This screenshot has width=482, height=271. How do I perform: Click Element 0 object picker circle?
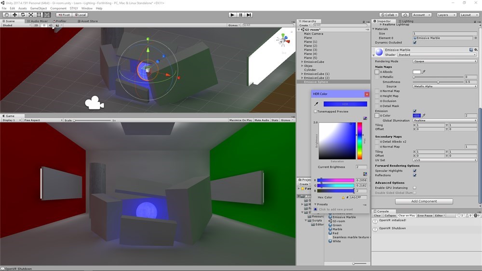click(476, 38)
